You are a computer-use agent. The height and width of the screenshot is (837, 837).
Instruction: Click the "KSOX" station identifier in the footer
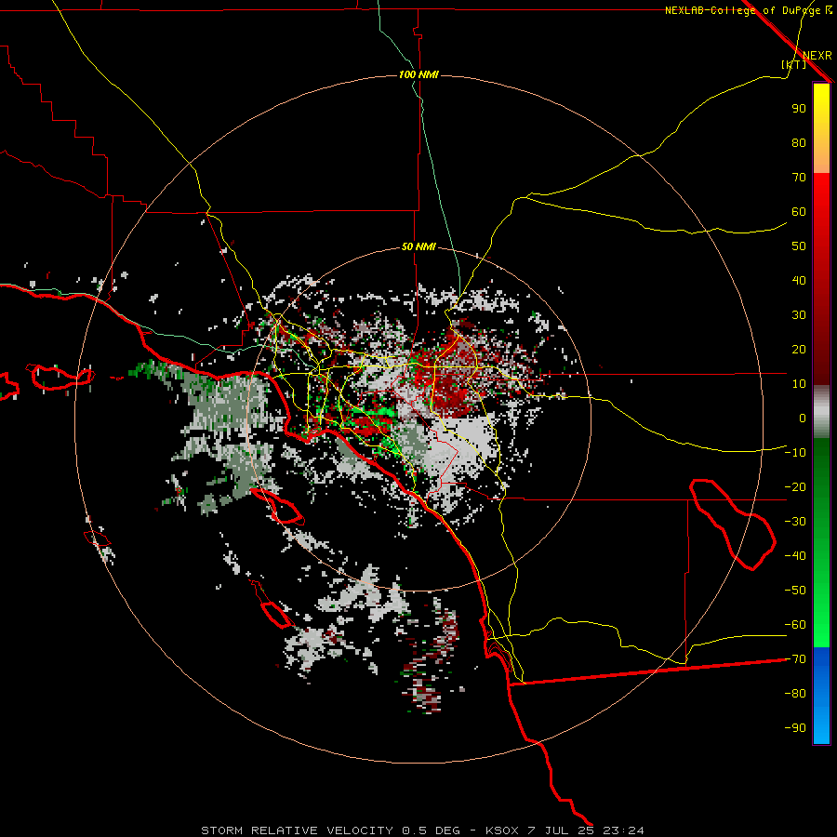[502, 830]
